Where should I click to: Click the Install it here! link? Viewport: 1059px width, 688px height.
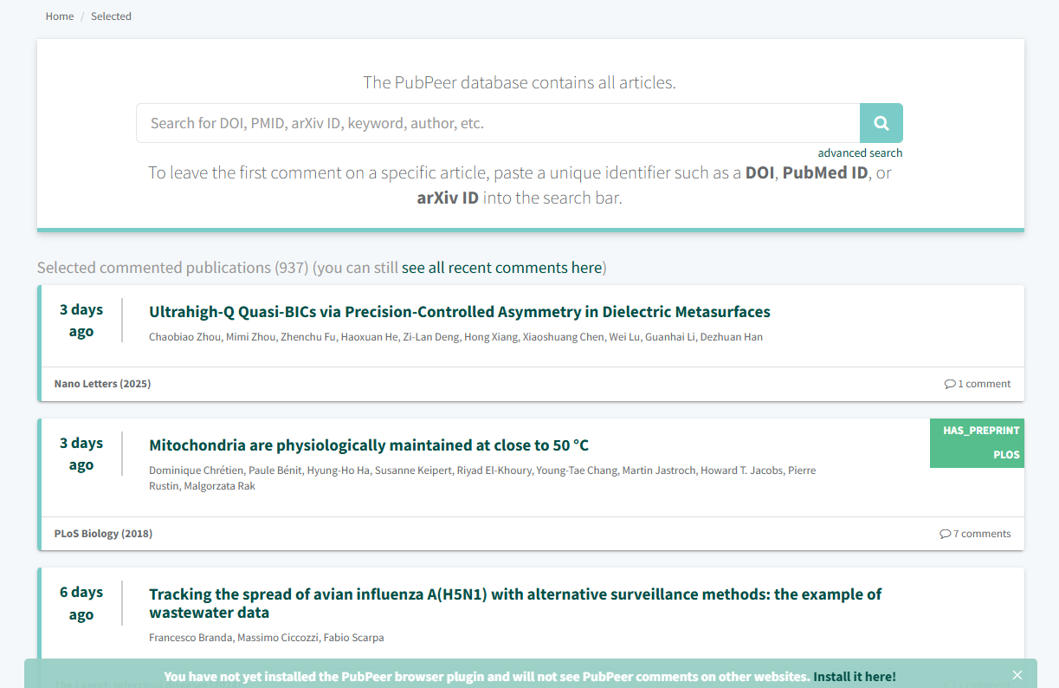point(855,677)
